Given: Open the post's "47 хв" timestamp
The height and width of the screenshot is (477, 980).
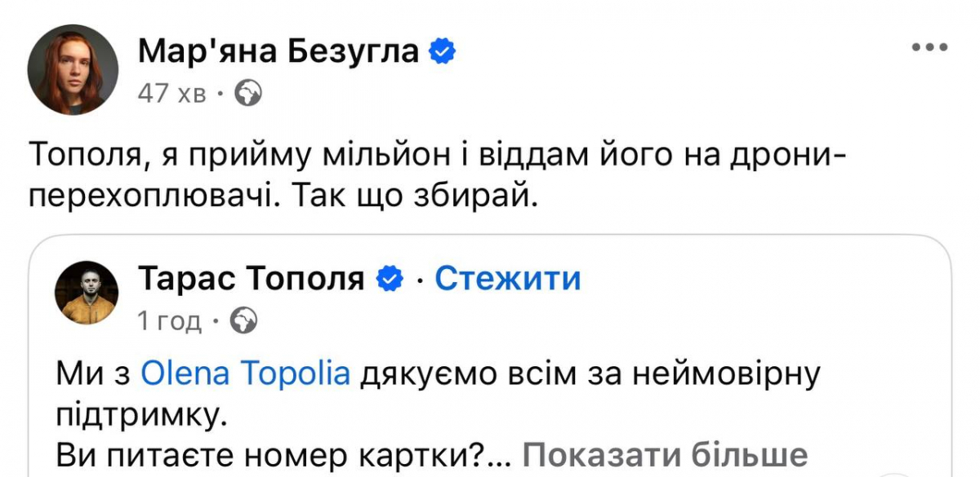Looking at the screenshot, I should [171, 95].
